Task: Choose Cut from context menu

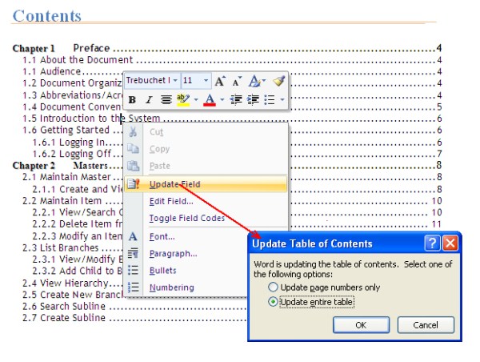Action: coord(206,132)
